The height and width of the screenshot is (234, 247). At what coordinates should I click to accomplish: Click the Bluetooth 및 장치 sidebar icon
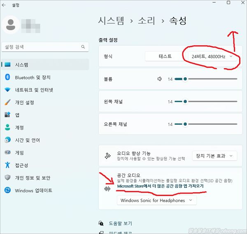tap(7, 77)
